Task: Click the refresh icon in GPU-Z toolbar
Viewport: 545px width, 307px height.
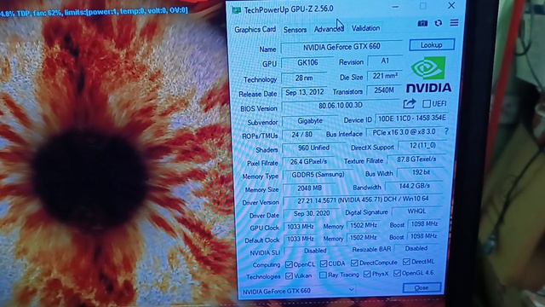Action: (439, 23)
